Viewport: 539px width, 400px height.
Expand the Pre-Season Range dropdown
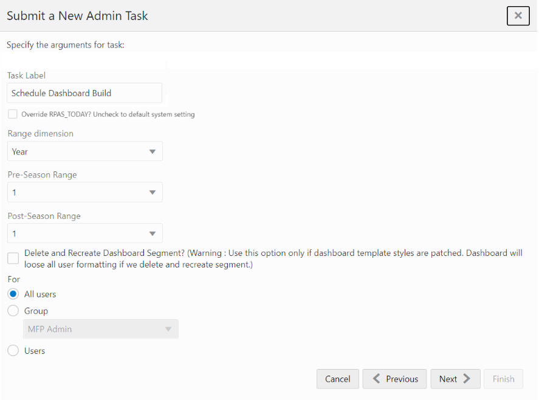(x=85, y=193)
